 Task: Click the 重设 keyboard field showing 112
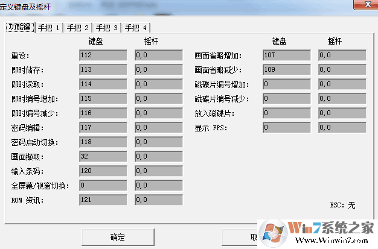click(103, 55)
